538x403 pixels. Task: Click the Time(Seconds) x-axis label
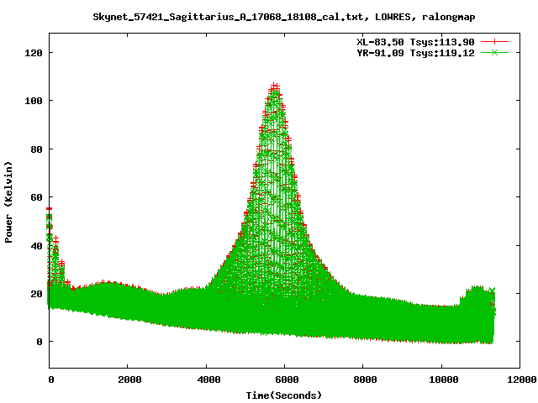pyautogui.click(x=284, y=395)
